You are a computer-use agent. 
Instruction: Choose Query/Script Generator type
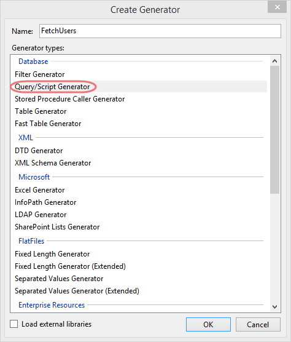[138, 87]
